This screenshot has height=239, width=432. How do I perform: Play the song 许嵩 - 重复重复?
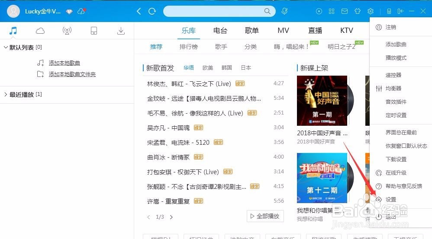[168, 201]
